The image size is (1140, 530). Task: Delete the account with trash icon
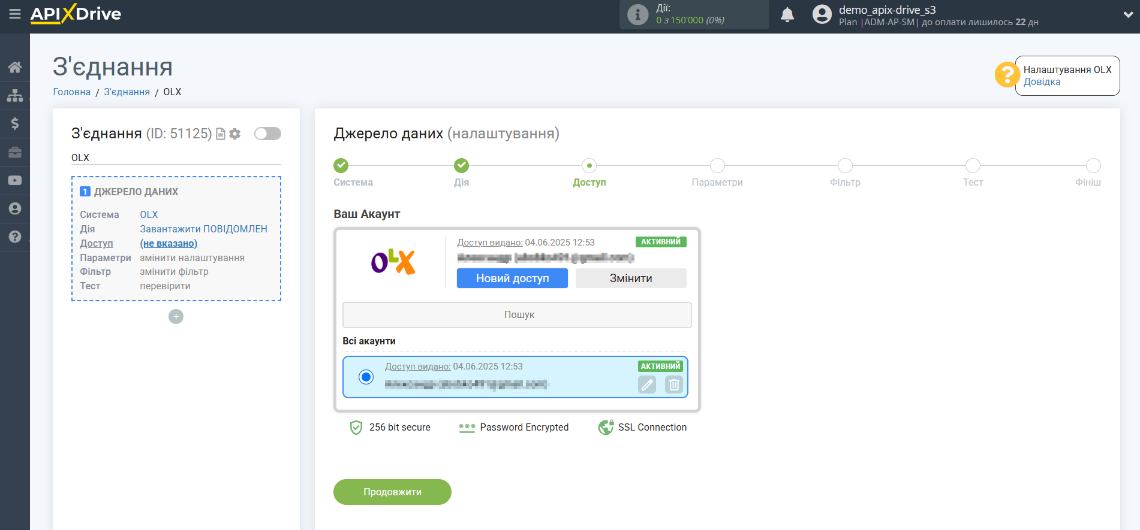pos(674,384)
